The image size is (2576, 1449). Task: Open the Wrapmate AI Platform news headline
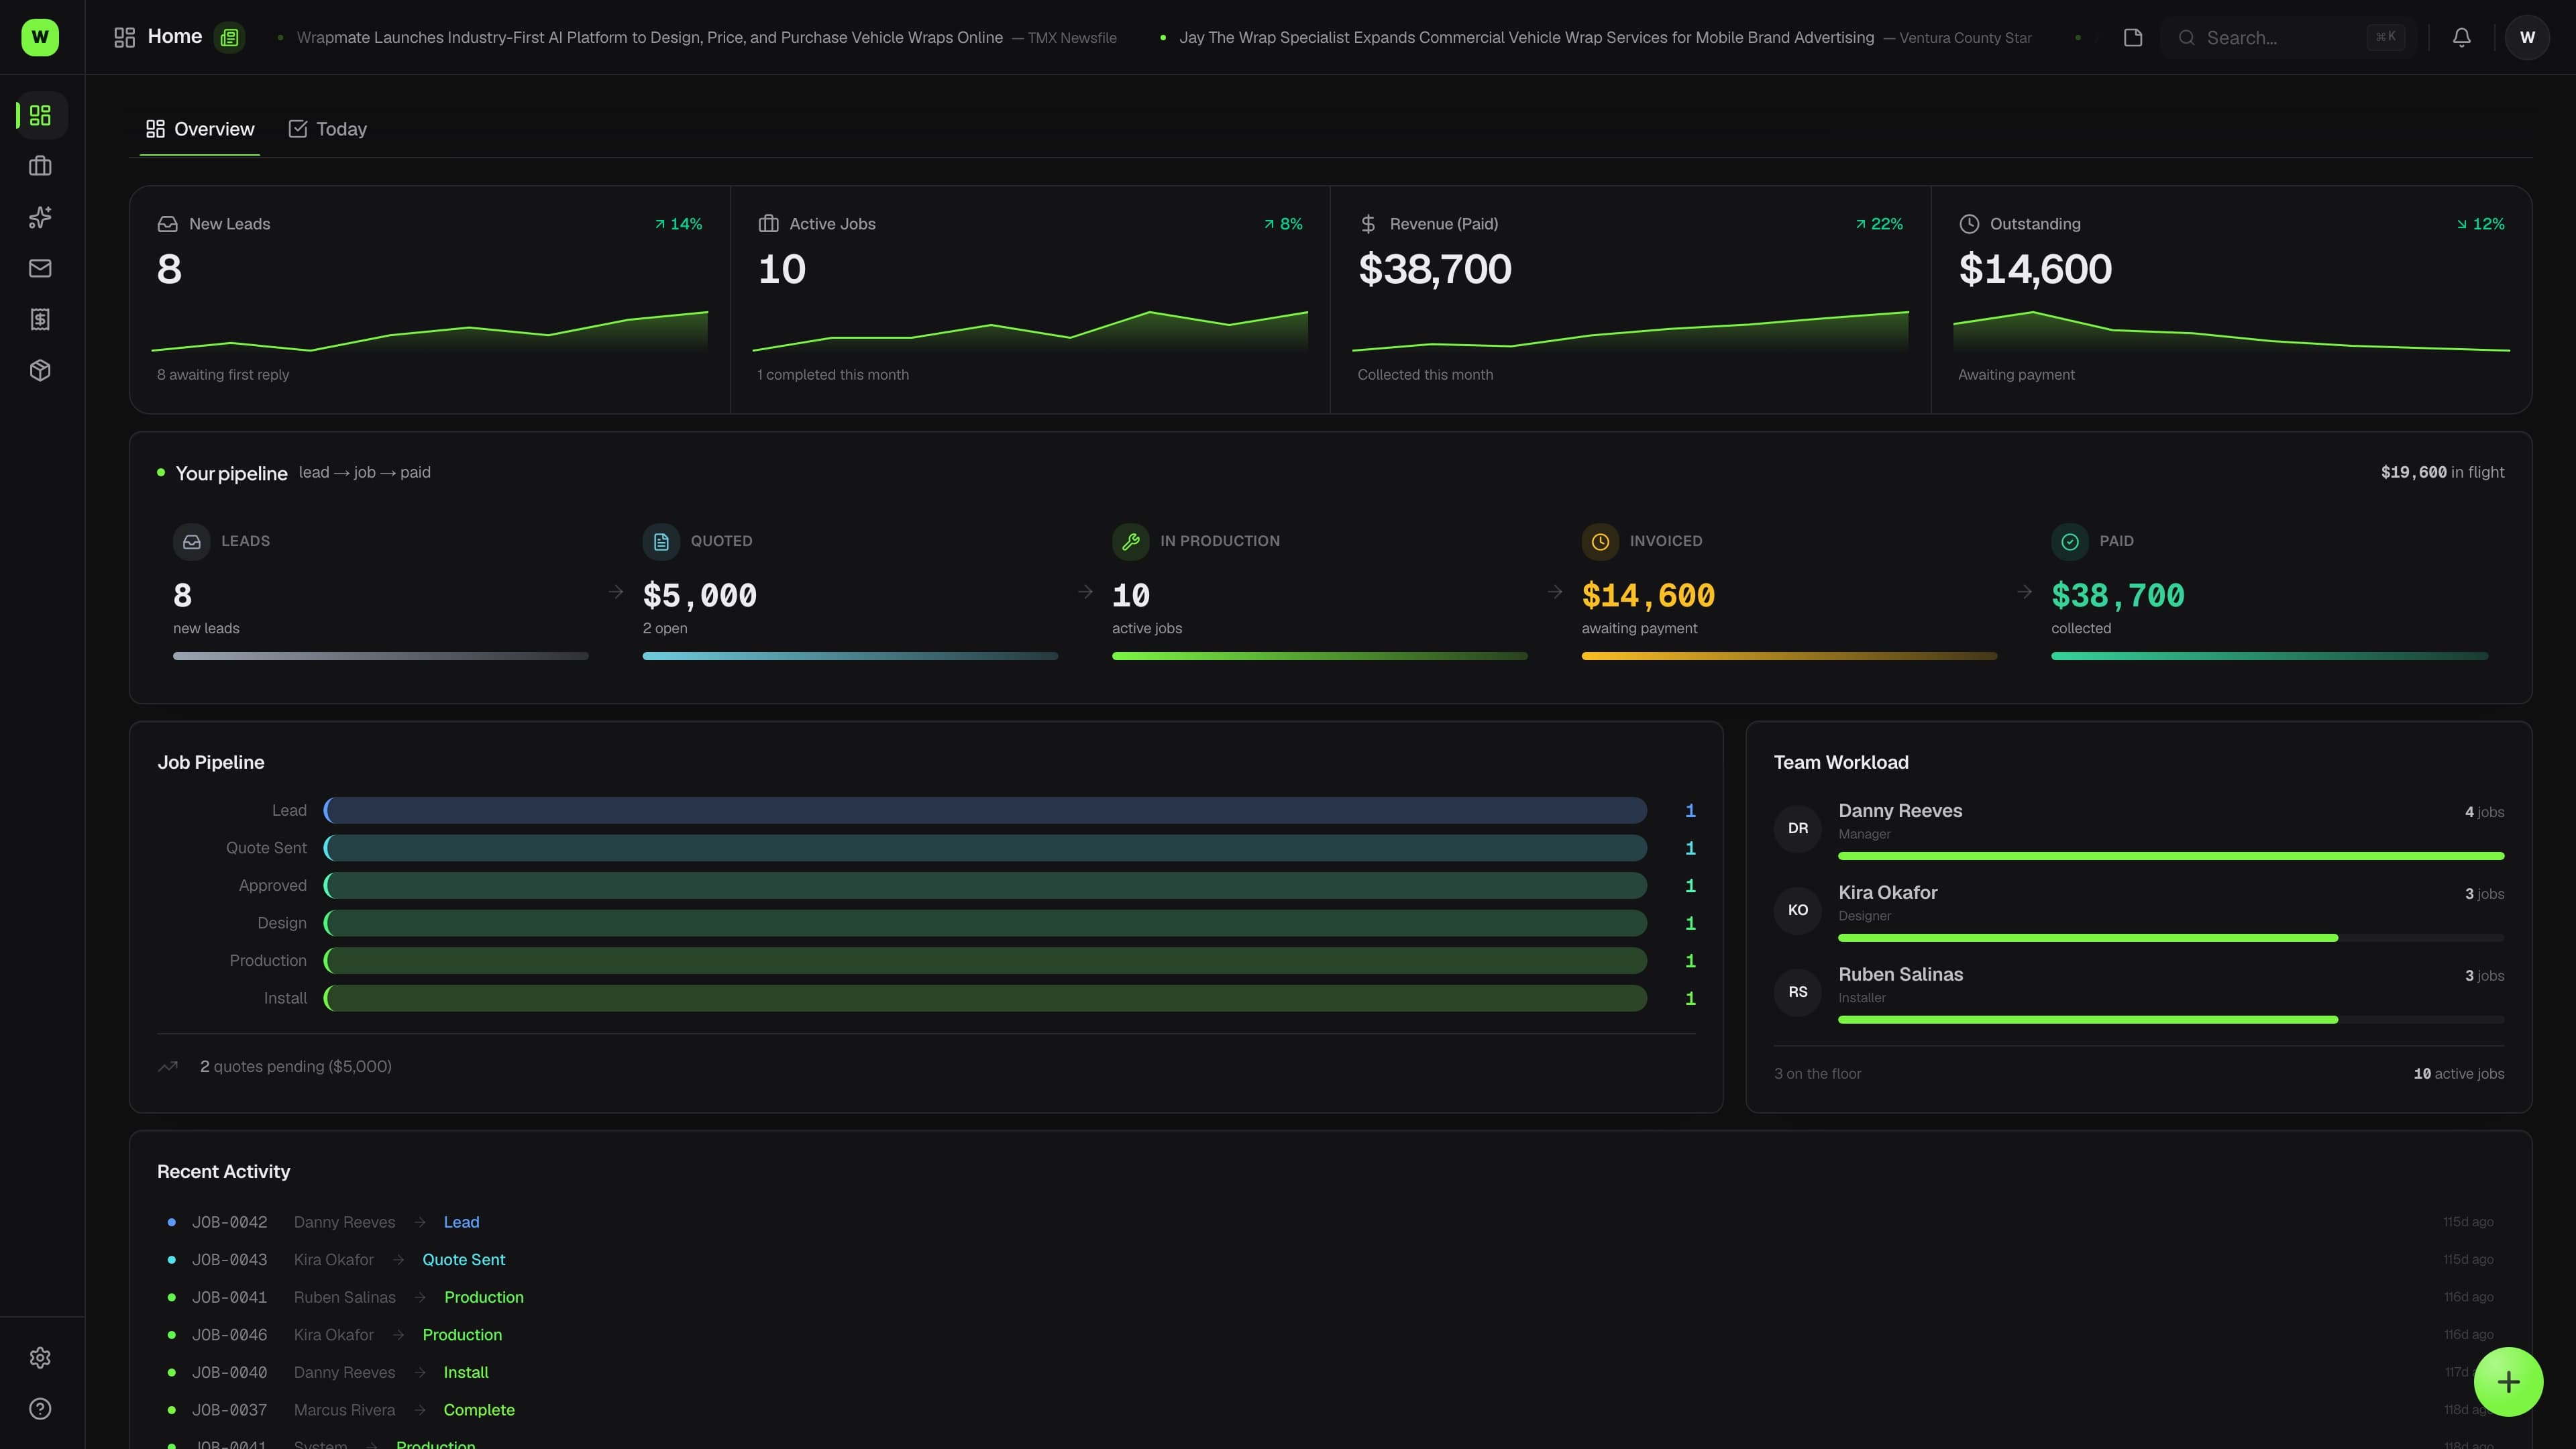tap(650, 38)
